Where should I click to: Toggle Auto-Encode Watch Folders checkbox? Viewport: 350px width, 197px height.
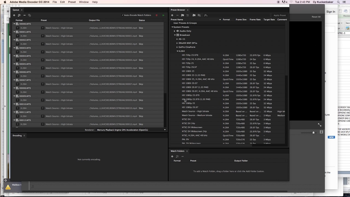[x=122, y=15]
